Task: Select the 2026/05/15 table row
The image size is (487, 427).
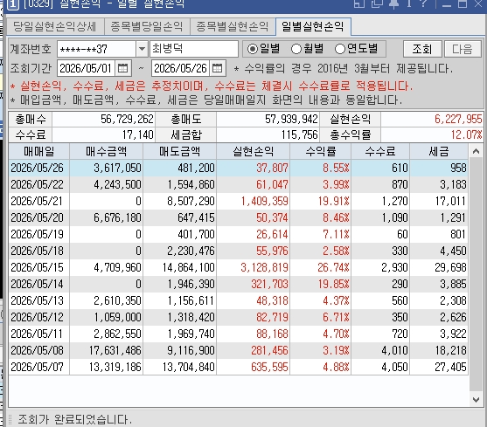Action: (238, 267)
